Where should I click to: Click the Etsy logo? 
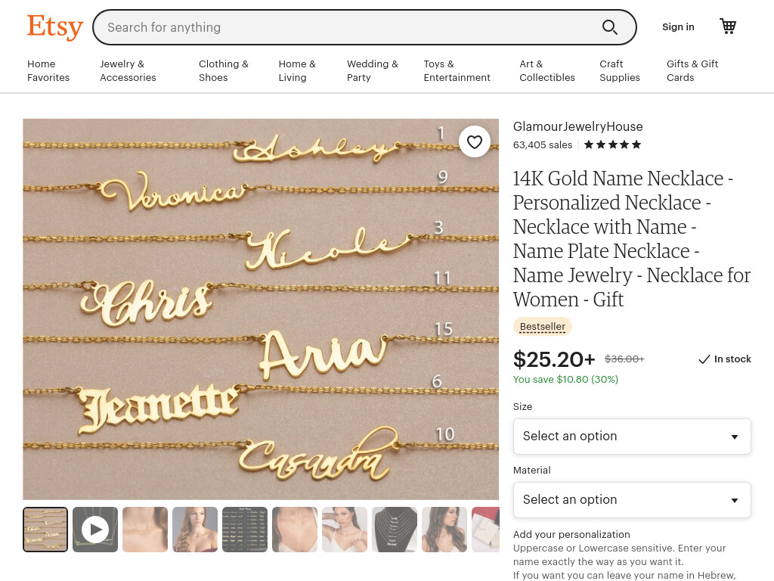point(54,26)
